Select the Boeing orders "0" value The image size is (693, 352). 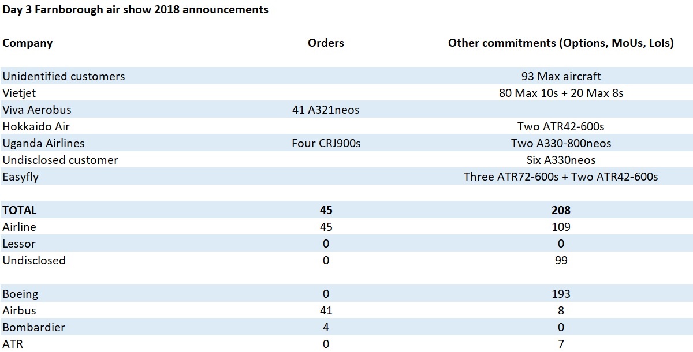tap(326, 294)
